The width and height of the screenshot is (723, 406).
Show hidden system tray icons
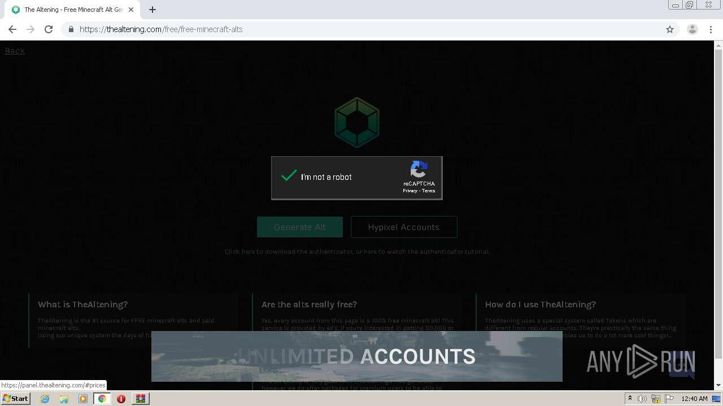pyautogui.click(x=630, y=399)
